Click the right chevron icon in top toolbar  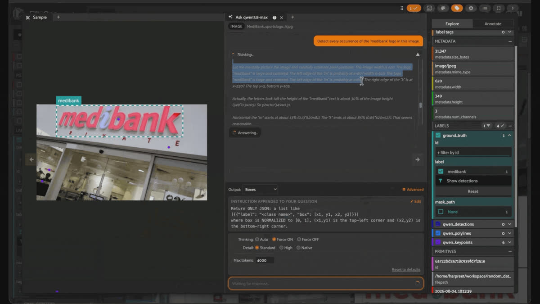click(x=513, y=8)
